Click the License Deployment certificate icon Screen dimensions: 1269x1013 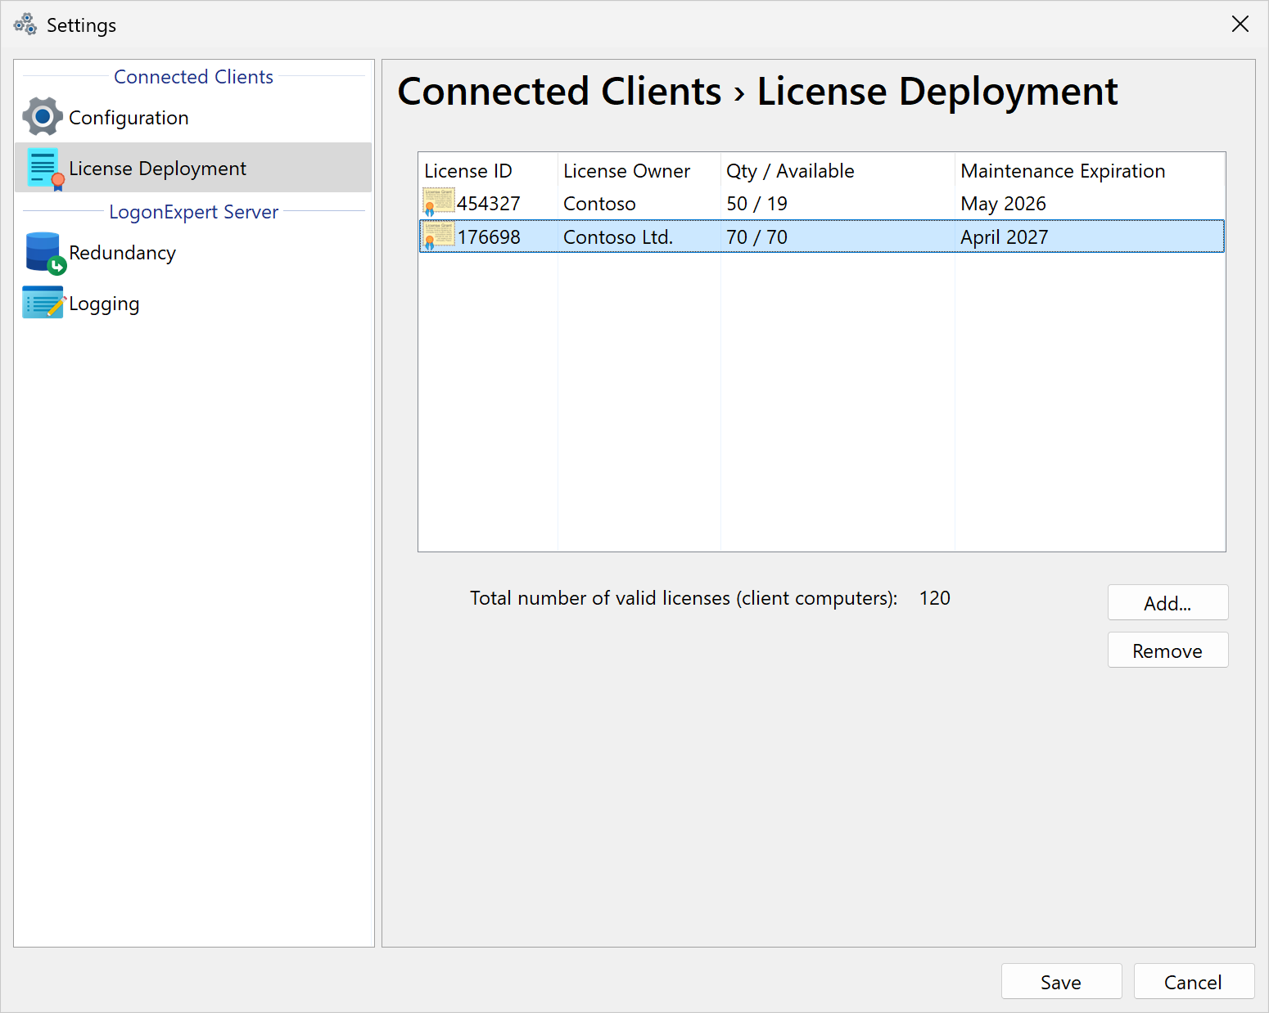pyautogui.click(x=44, y=169)
